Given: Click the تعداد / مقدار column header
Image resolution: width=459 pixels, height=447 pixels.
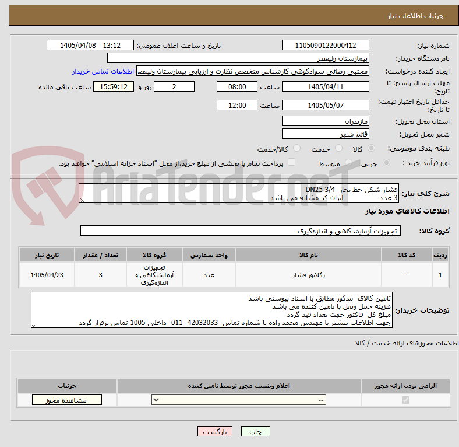Looking at the screenshot, I should tap(100, 255).
